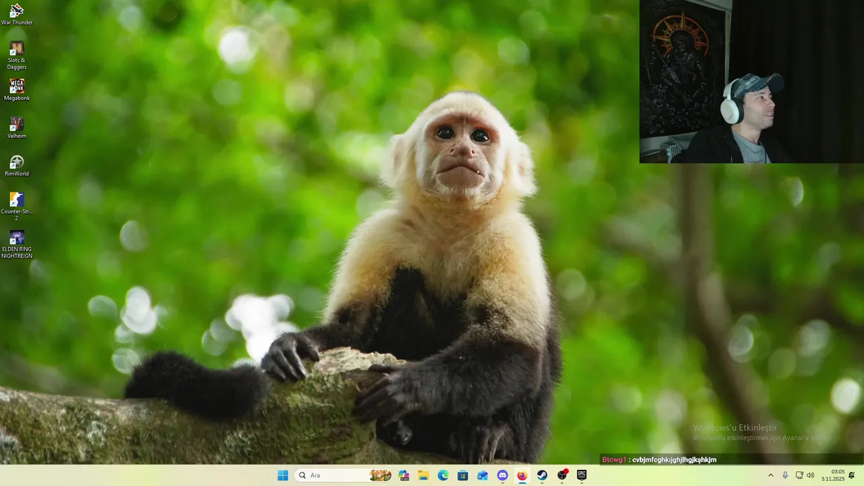864x486 pixels.
Task: Select the RimWorld desktop shortcut
Action: (x=17, y=166)
